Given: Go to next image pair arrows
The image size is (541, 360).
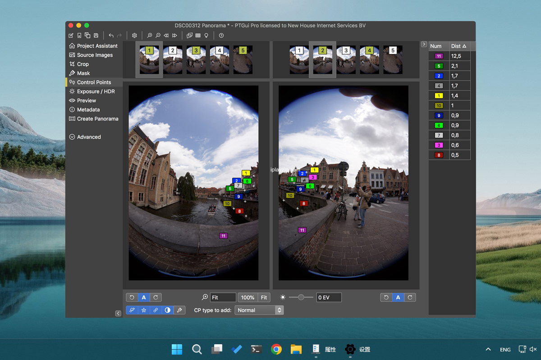Looking at the screenshot, I should coord(174,36).
